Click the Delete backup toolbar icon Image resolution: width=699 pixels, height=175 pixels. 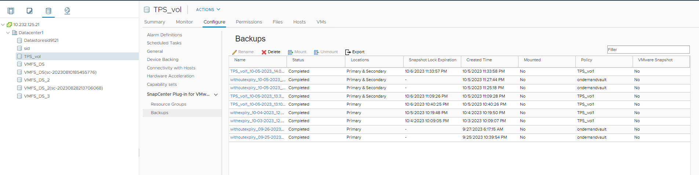pyautogui.click(x=264, y=52)
